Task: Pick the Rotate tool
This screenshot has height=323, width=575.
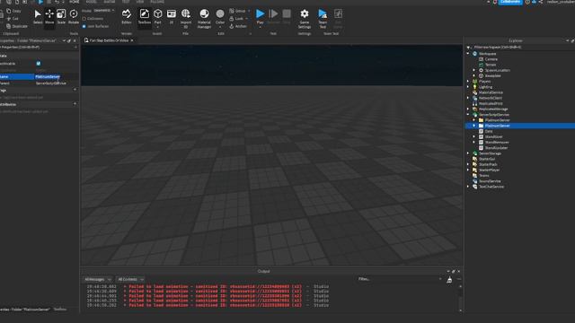Action: pos(74,16)
